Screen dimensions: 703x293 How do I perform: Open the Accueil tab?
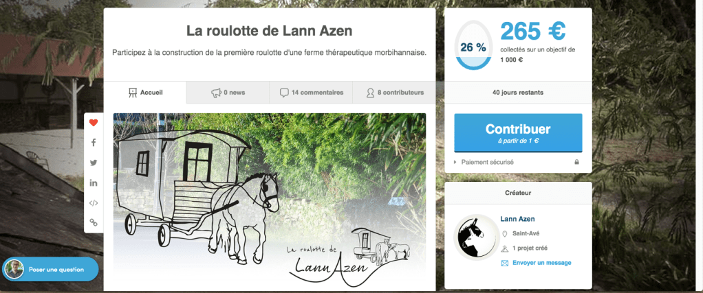[145, 93]
